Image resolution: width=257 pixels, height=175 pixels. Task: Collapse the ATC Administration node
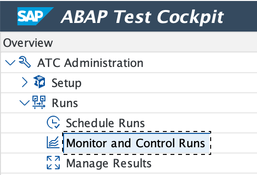coord(10,63)
